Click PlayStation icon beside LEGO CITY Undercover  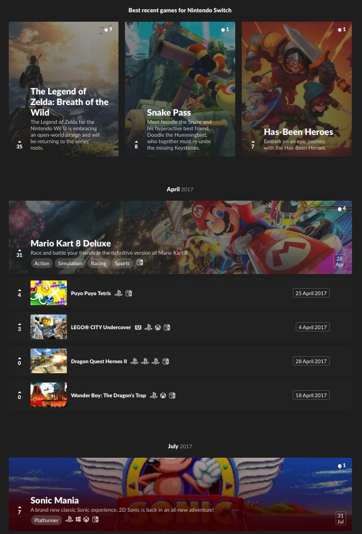click(148, 327)
